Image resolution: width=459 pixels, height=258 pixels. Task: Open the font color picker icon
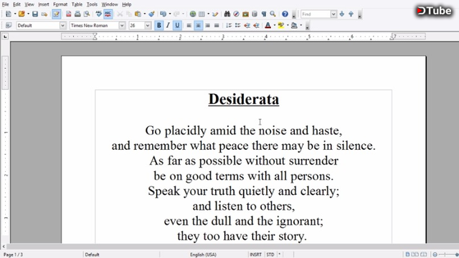[268, 26]
